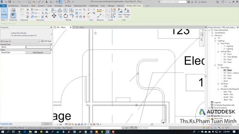Click the Mirror Draw Axis tool

coord(71,10)
